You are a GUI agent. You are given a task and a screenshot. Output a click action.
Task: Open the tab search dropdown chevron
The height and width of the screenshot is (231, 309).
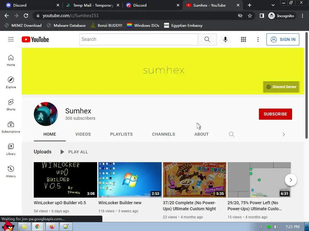click(x=273, y=5)
